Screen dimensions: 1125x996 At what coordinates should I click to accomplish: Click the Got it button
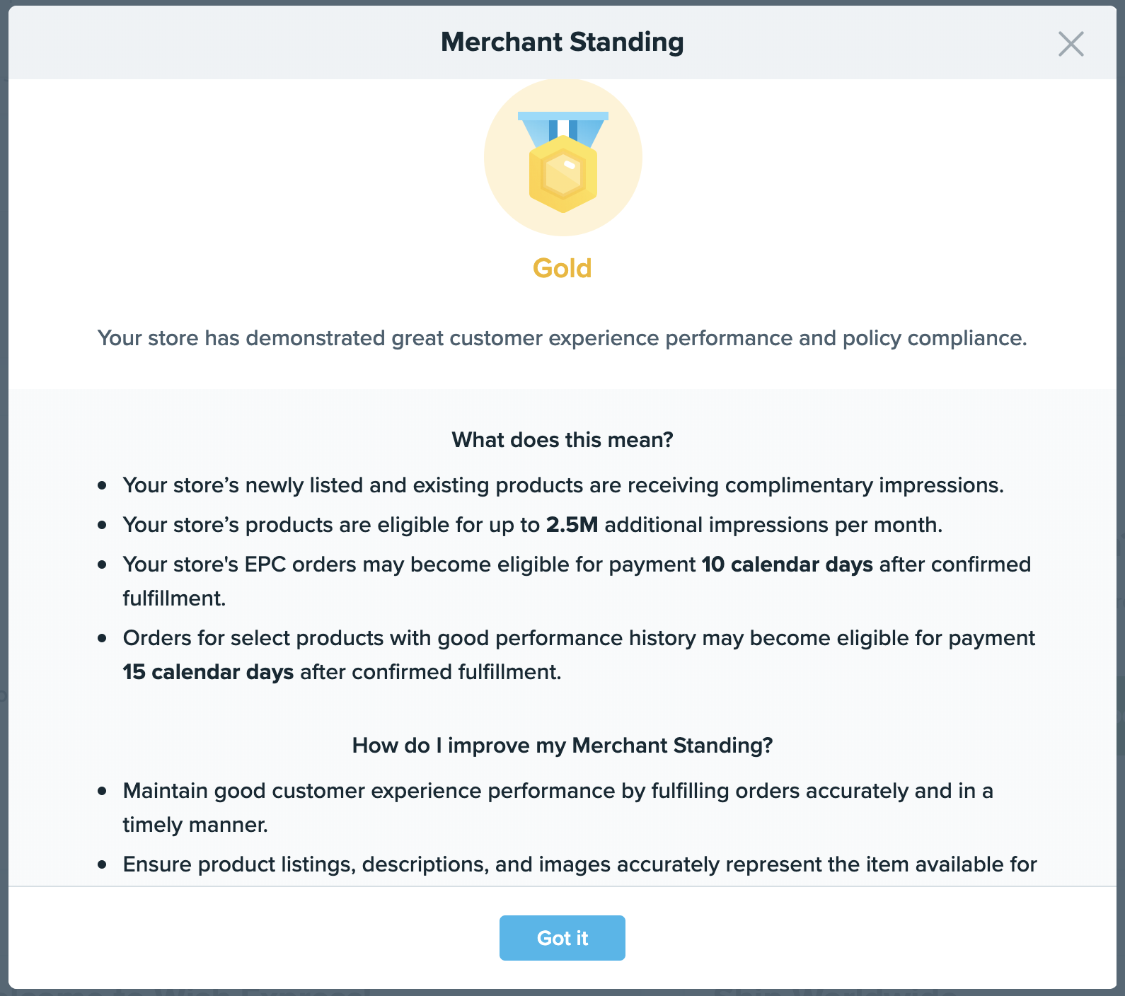pyautogui.click(x=562, y=938)
